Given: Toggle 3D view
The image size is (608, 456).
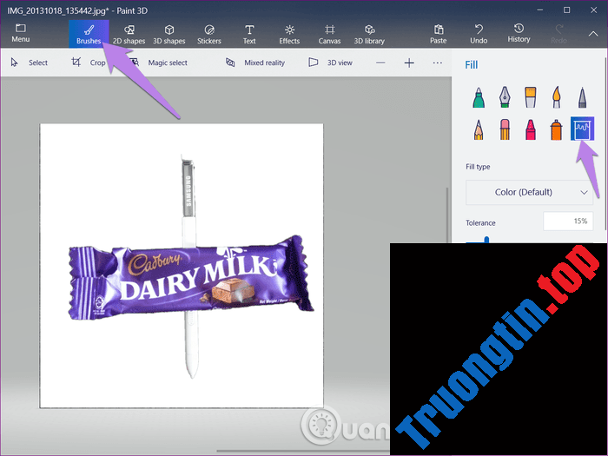Looking at the screenshot, I should pyautogui.click(x=330, y=63).
